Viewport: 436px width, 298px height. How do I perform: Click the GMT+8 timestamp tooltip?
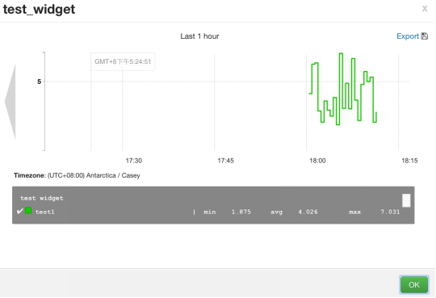(123, 61)
